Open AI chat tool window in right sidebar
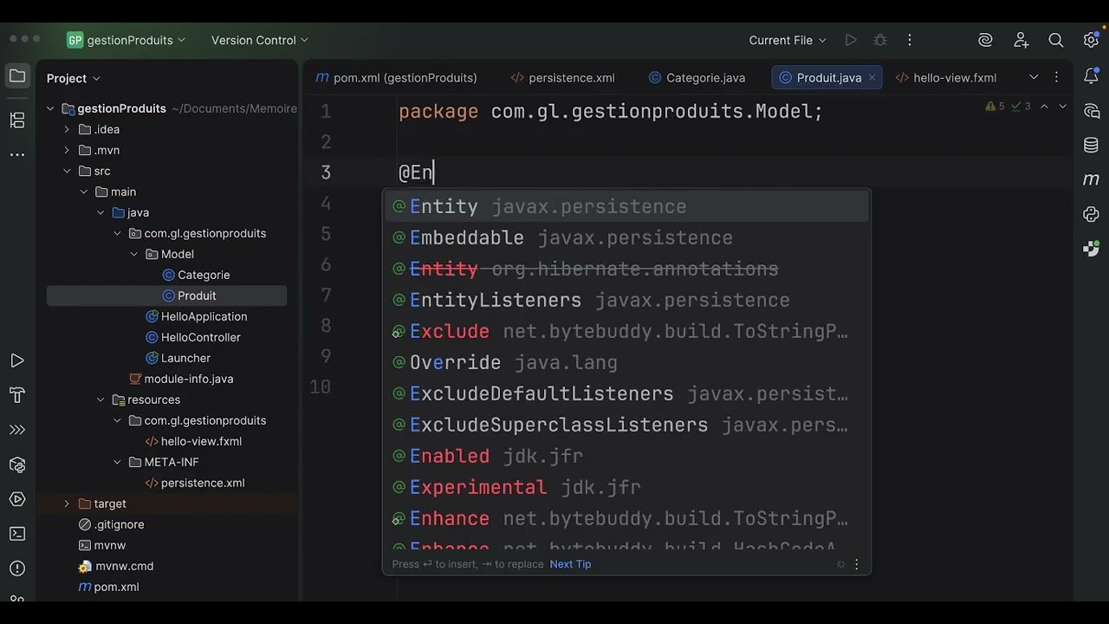 [1092, 111]
